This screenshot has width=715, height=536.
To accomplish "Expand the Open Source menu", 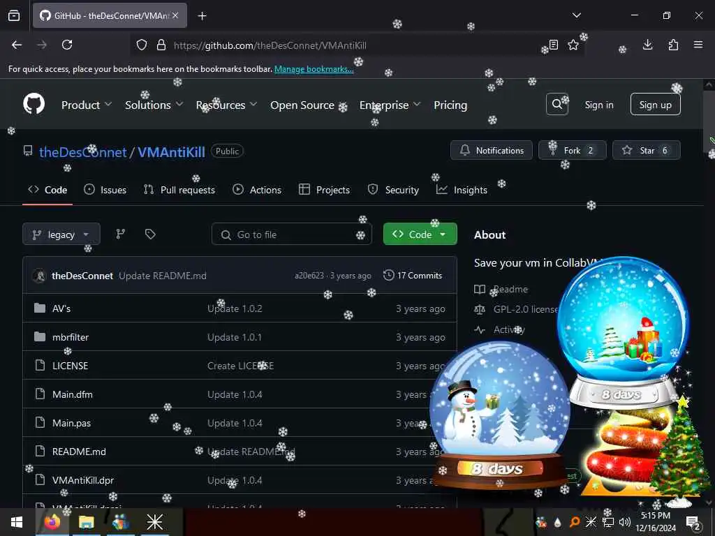I will [308, 105].
